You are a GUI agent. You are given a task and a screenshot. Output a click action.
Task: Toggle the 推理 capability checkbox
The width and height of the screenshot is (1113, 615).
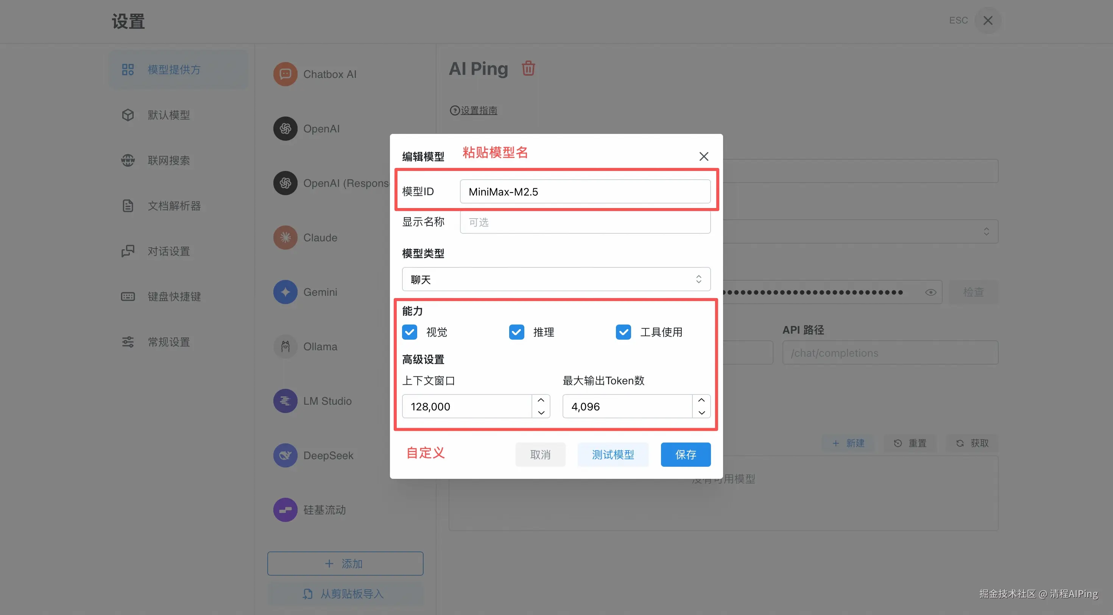516,332
